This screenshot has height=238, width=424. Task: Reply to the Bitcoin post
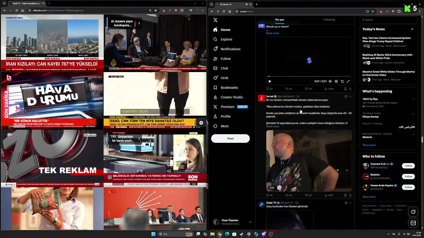(x=269, y=89)
